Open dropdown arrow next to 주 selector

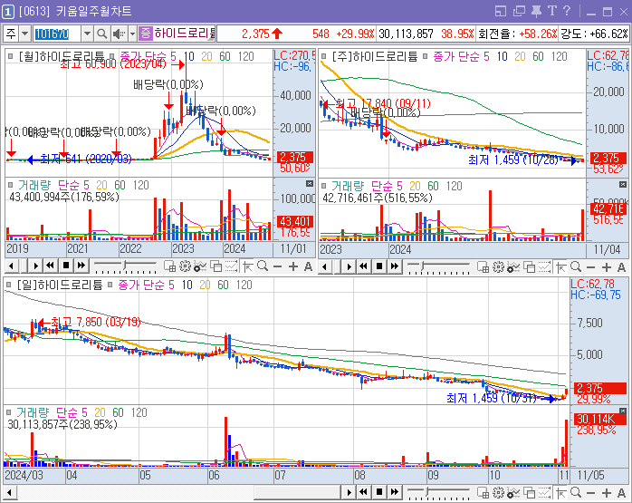pyautogui.click(x=24, y=34)
